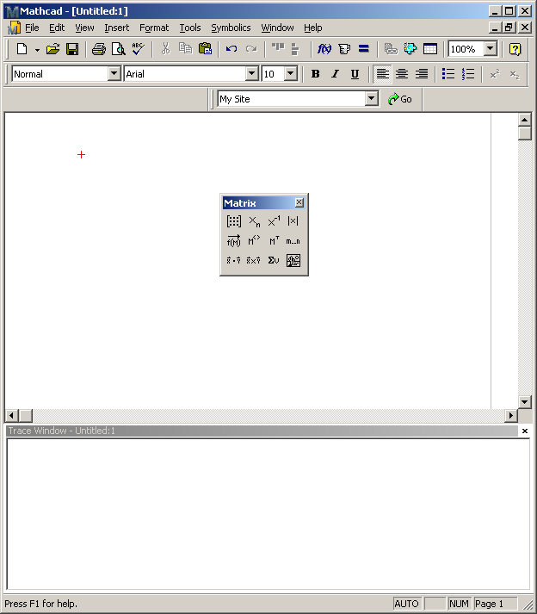Toggle superscript x squared button
This screenshot has width=537, height=614.
[x=495, y=74]
